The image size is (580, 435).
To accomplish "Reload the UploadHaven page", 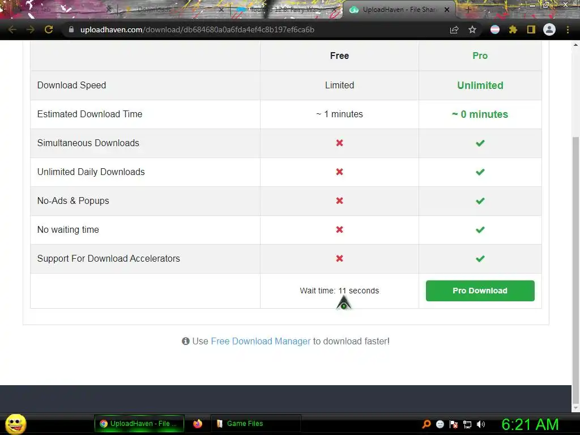I will 49,29.
